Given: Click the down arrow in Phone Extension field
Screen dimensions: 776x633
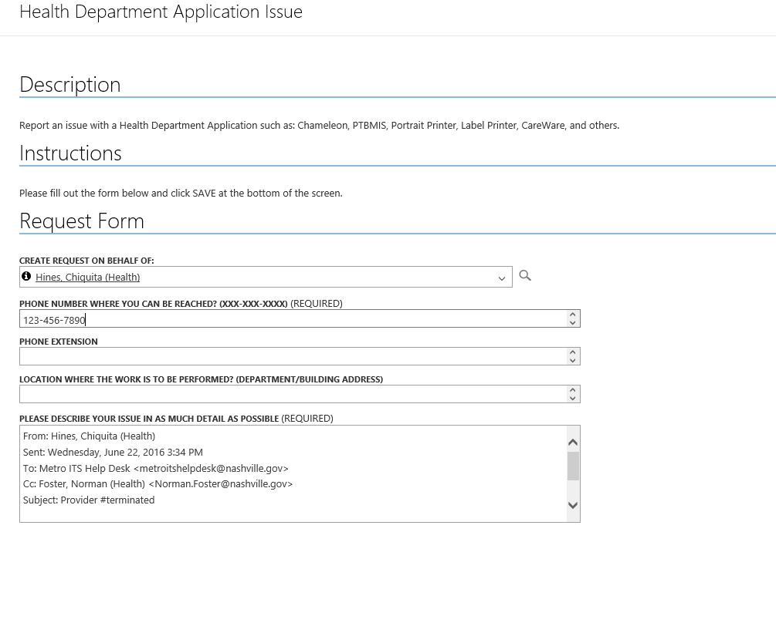Looking at the screenshot, I should 573,361.
